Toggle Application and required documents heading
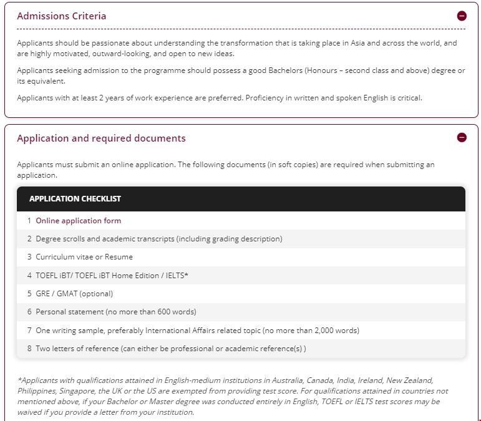This screenshot has height=421, width=481. [101, 138]
